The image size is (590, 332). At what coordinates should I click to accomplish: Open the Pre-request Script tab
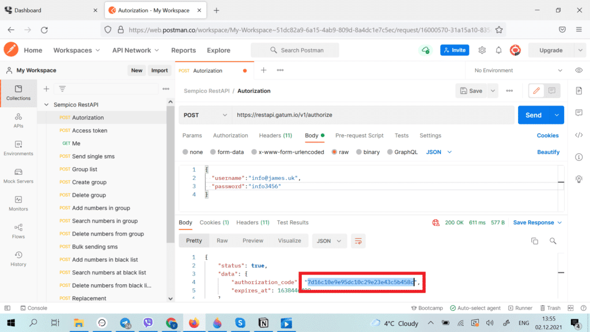[360, 135]
